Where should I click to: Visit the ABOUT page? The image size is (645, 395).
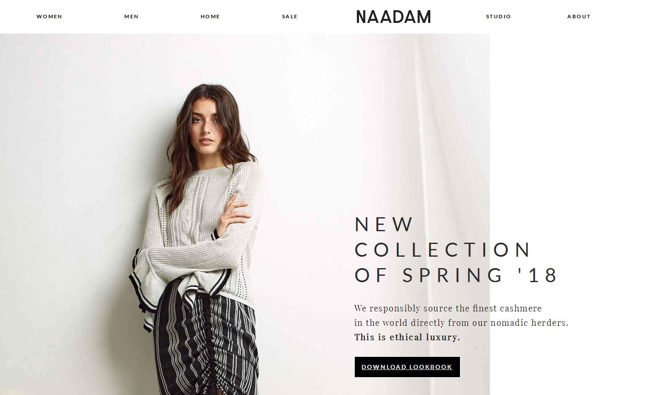[x=579, y=17]
